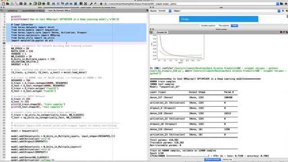Click the pencil icon in the console pane
288x162 pixels.
click(284, 32)
